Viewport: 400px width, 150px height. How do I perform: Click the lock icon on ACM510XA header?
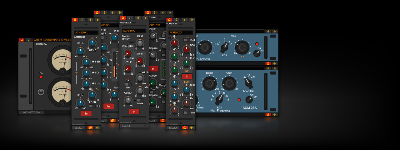[148, 12]
